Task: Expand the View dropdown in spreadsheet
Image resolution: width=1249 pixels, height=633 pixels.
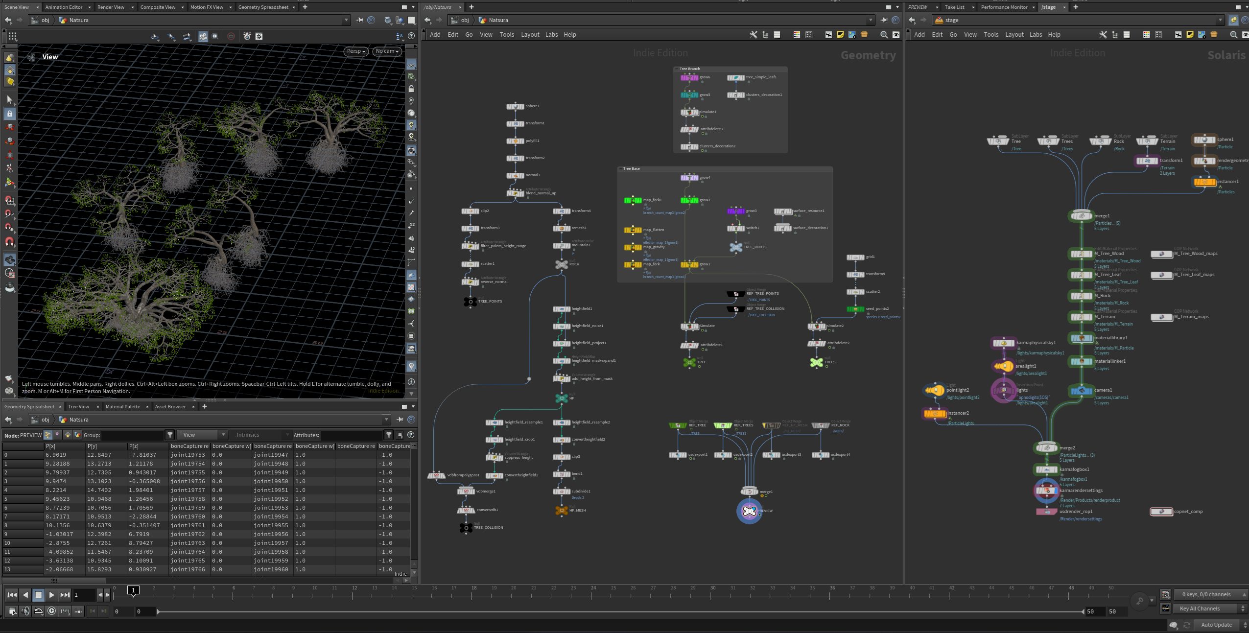Action: [x=203, y=435]
